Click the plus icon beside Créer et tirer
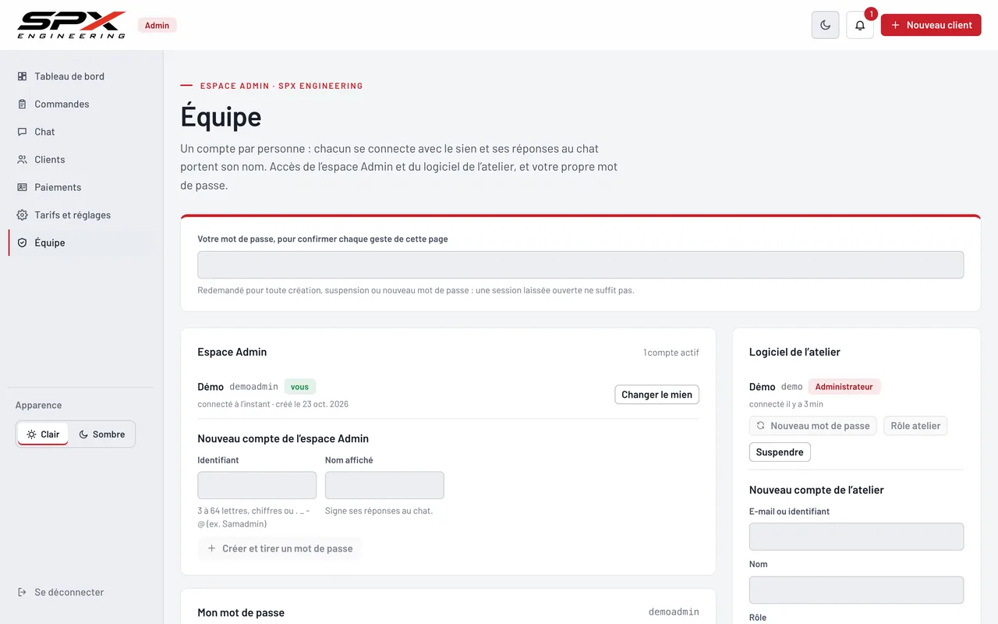The height and width of the screenshot is (624, 998). click(x=211, y=548)
